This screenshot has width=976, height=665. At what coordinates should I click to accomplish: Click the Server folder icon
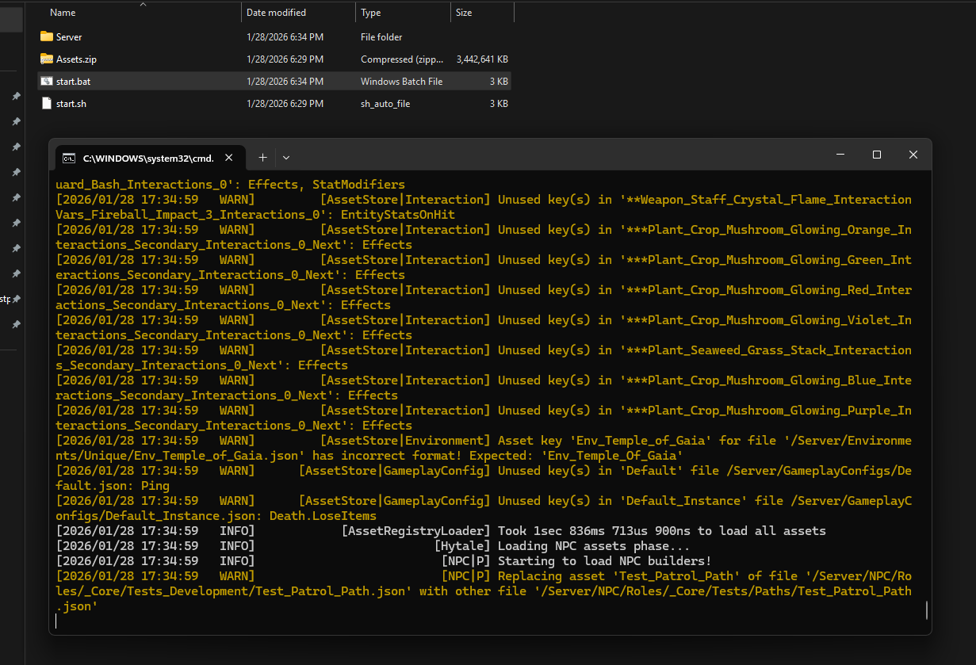(x=47, y=36)
